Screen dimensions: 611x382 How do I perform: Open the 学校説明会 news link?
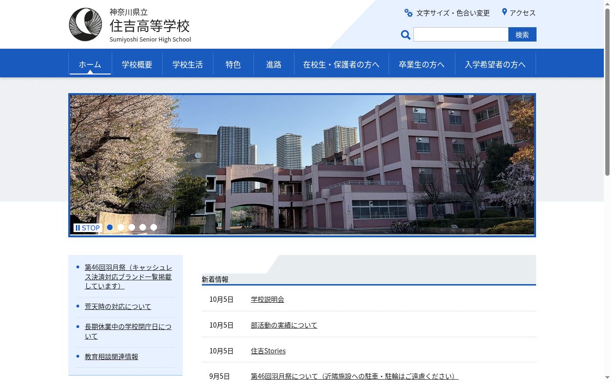pyautogui.click(x=267, y=299)
